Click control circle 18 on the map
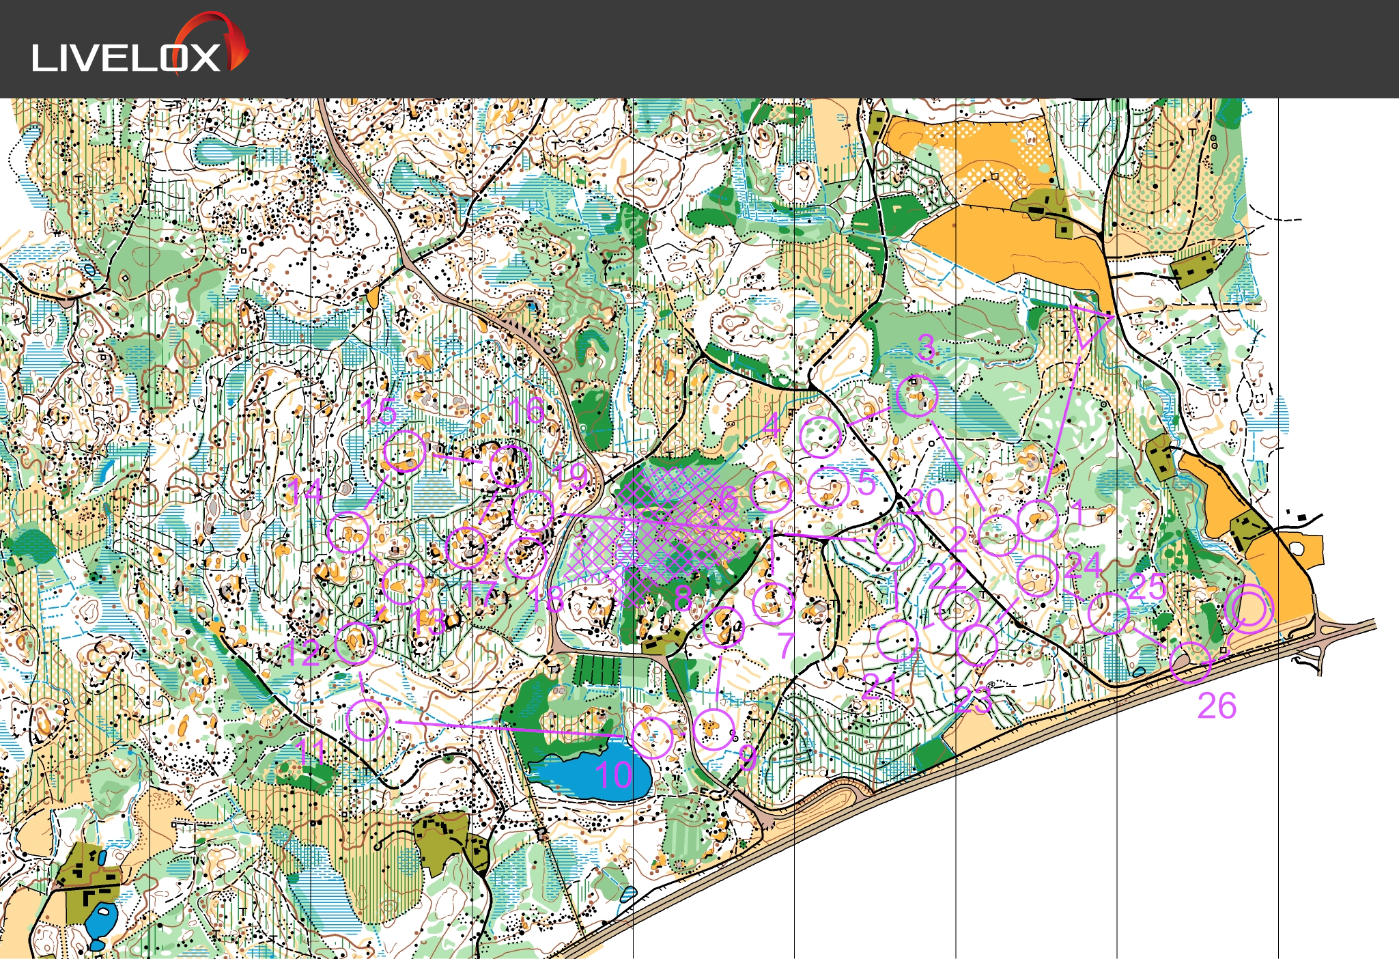Viewport: 1399px width, 959px height. tap(526, 558)
